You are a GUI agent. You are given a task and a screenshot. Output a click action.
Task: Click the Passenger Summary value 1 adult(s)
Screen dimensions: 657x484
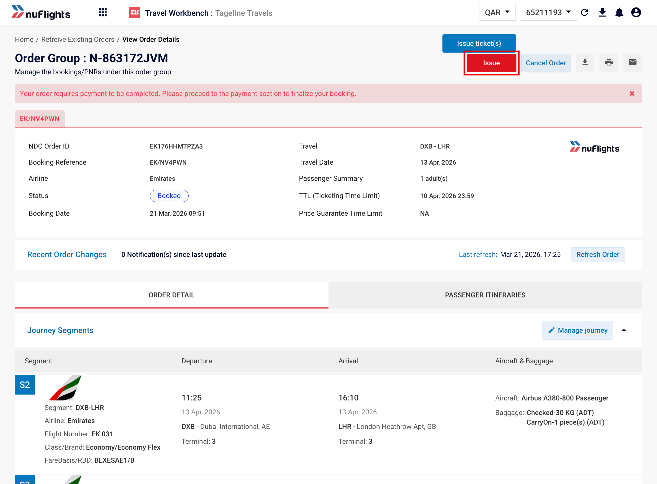click(x=434, y=178)
